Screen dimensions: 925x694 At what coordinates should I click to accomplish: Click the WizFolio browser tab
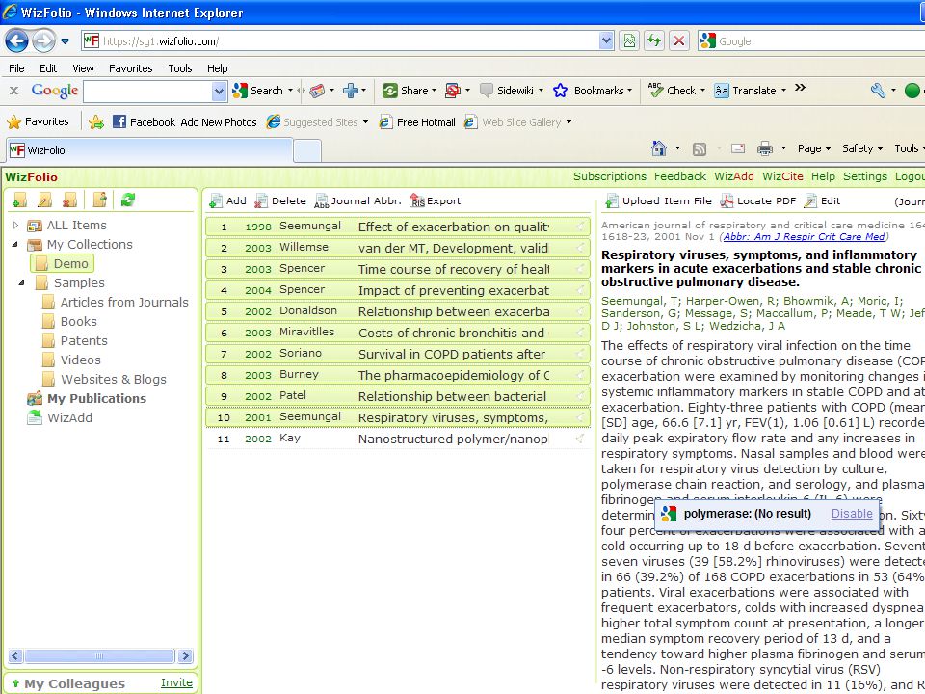click(x=150, y=150)
